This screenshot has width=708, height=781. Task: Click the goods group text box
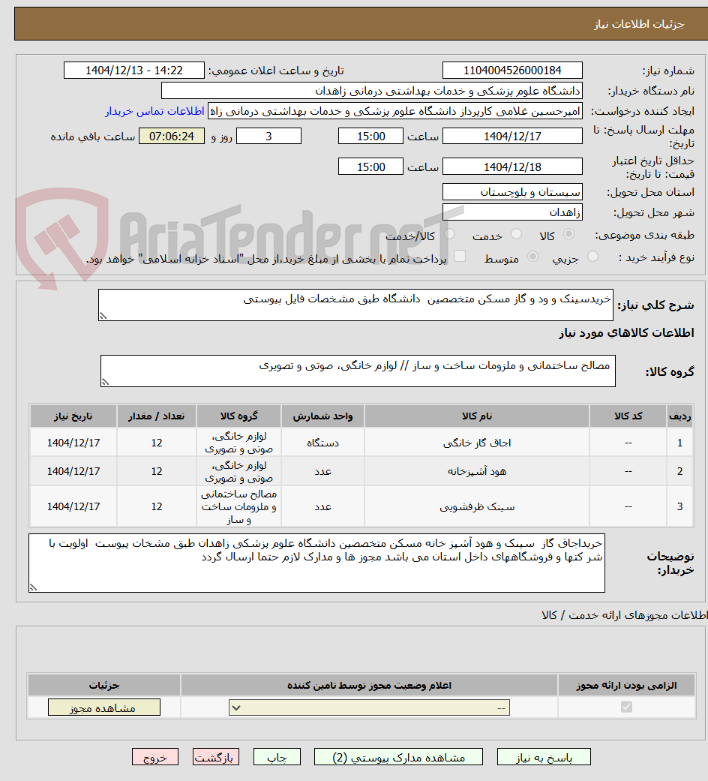pos(358,371)
